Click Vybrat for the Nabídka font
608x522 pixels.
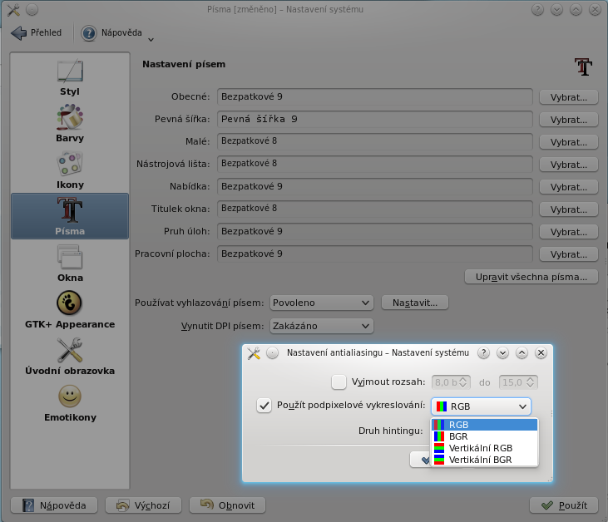[x=568, y=187]
